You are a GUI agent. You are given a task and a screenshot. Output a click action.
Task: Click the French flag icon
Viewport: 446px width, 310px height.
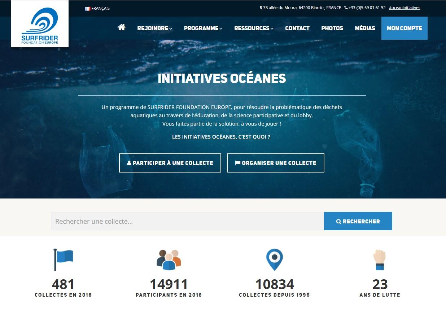[x=87, y=8]
